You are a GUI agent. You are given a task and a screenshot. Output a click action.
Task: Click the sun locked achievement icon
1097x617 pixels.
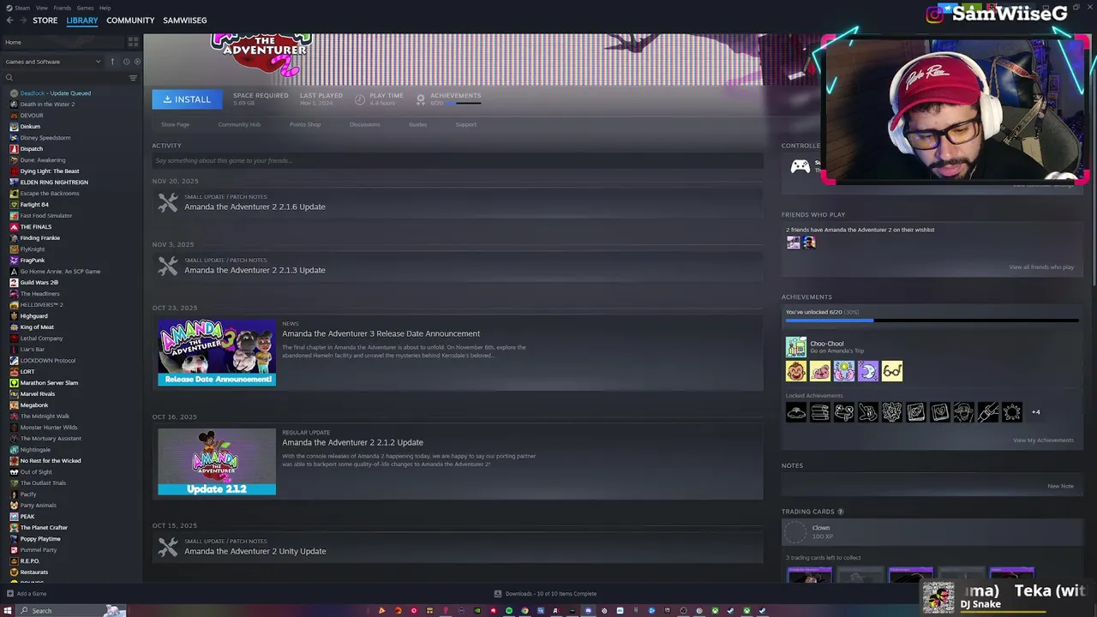coord(1012,412)
